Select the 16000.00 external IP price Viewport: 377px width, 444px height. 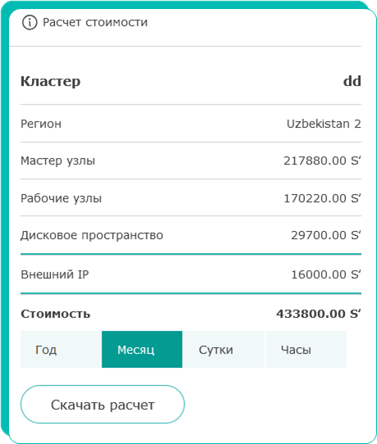tap(326, 274)
